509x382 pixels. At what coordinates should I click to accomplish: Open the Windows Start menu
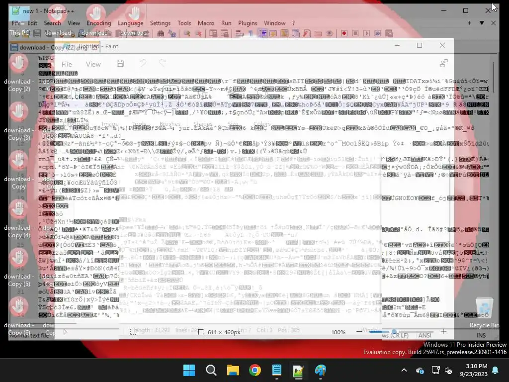[x=189, y=370]
